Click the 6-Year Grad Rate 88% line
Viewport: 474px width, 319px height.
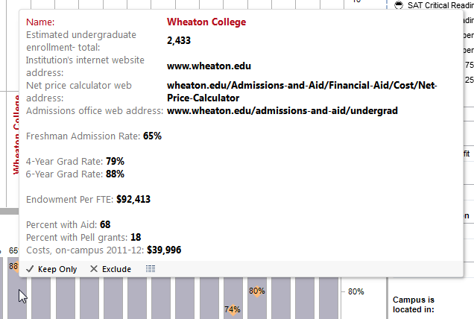75,174
